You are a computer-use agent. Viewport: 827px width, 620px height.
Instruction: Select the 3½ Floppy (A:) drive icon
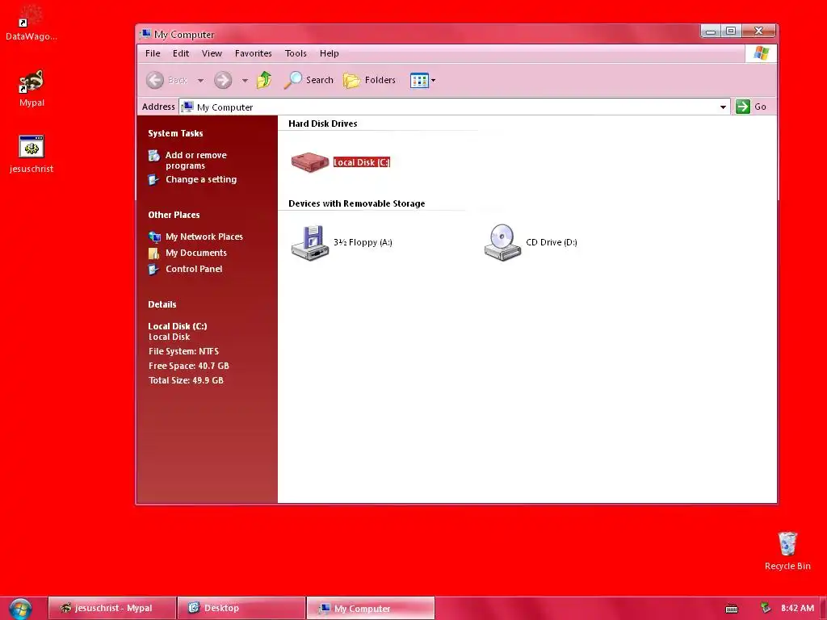310,243
